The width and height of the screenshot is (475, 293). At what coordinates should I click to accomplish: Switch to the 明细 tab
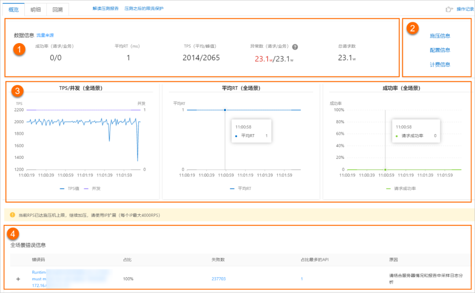pos(36,9)
